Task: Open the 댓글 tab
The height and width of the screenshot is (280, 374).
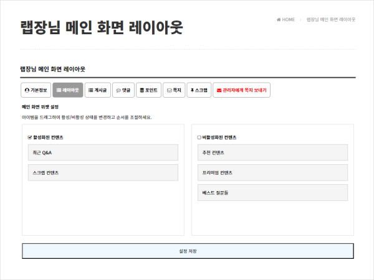Action: (123, 90)
